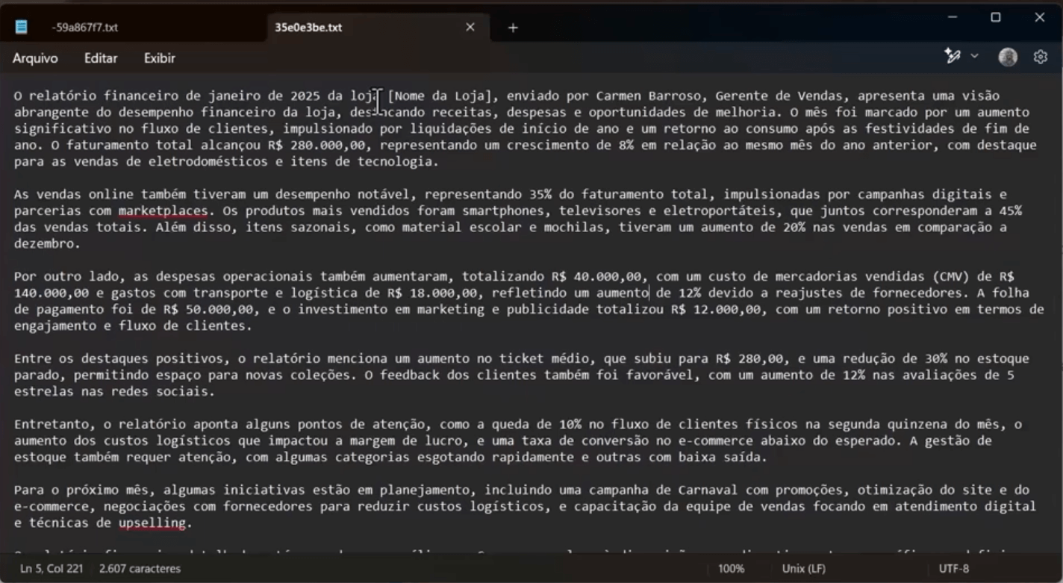This screenshot has width=1063, height=583.
Task: Expand the AI rewrite dropdown chevron
Action: (x=974, y=57)
